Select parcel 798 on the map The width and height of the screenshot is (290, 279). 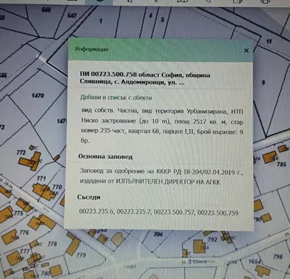(x=278, y=257)
